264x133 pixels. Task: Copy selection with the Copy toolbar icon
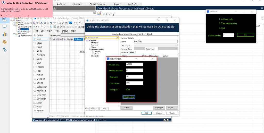pos(45,23)
